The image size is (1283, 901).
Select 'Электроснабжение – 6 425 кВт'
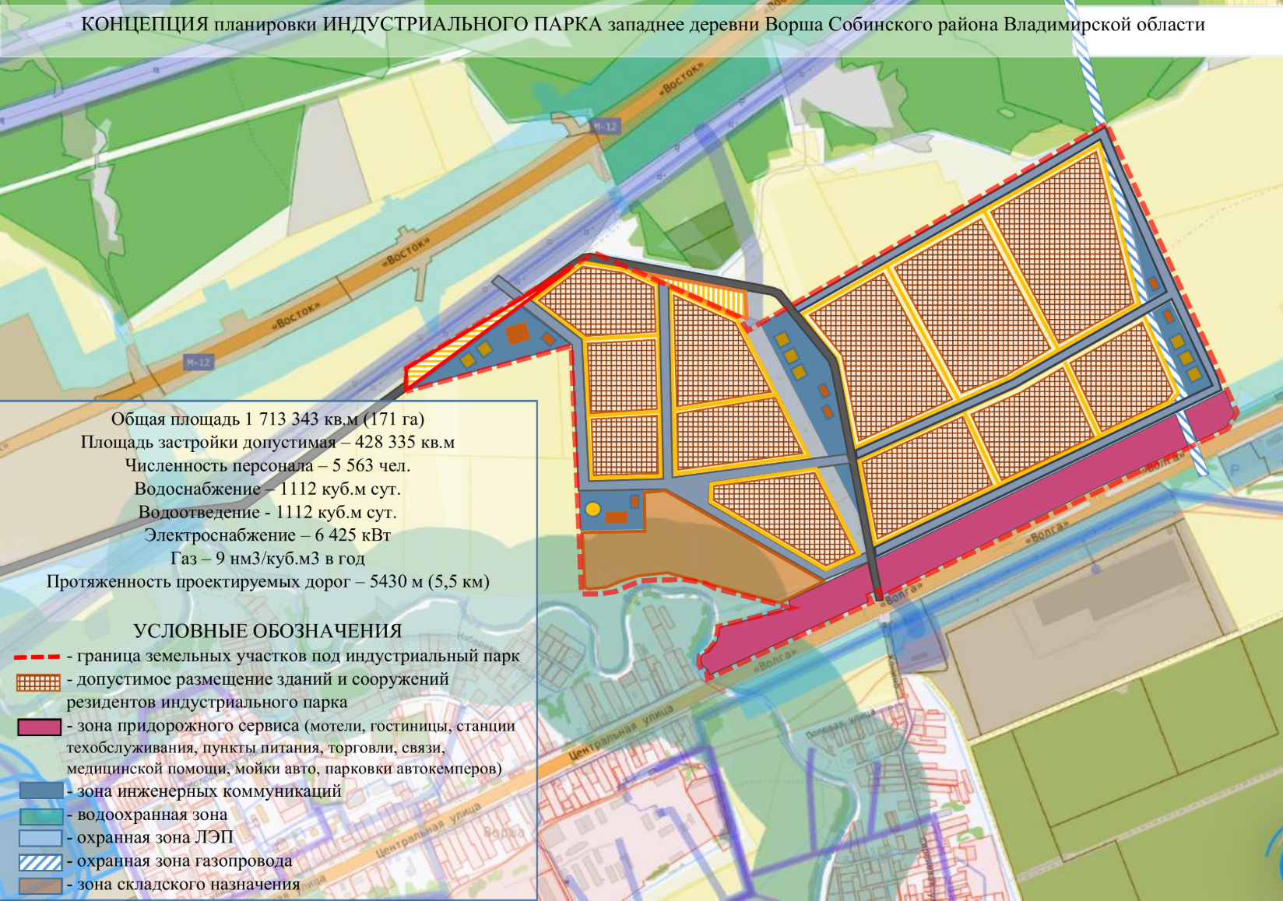[268, 536]
